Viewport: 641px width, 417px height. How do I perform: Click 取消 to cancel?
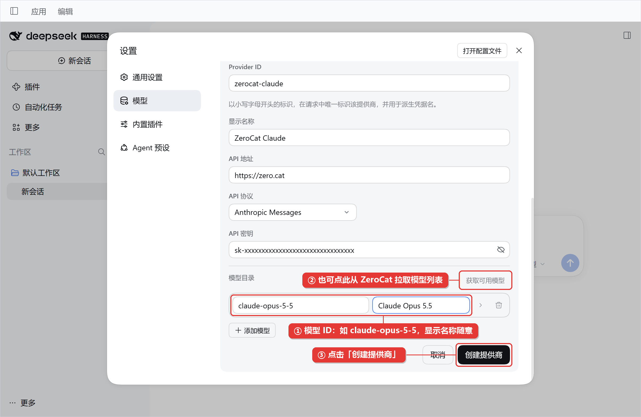pos(438,355)
